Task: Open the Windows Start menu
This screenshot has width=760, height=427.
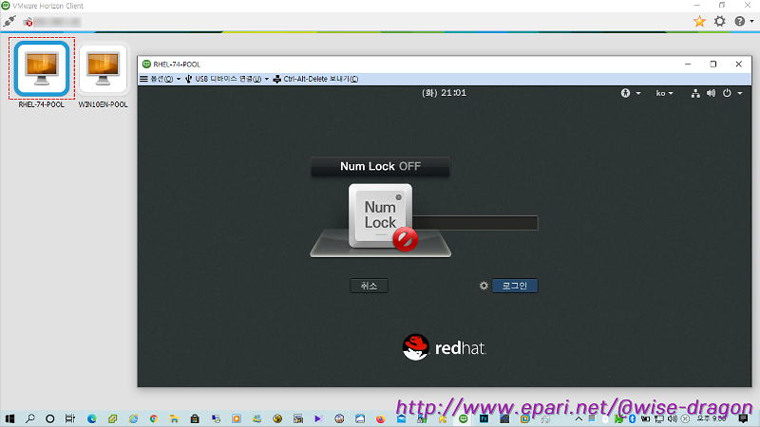Action: (9, 418)
